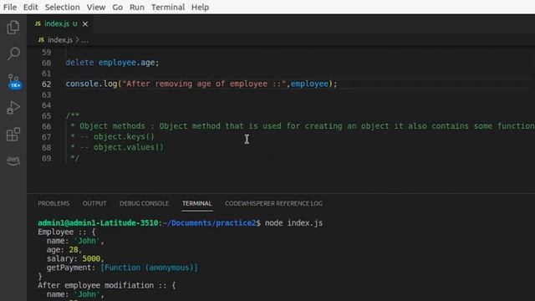
Task: Open the Run and Debug view
Action: pos(13,108)
